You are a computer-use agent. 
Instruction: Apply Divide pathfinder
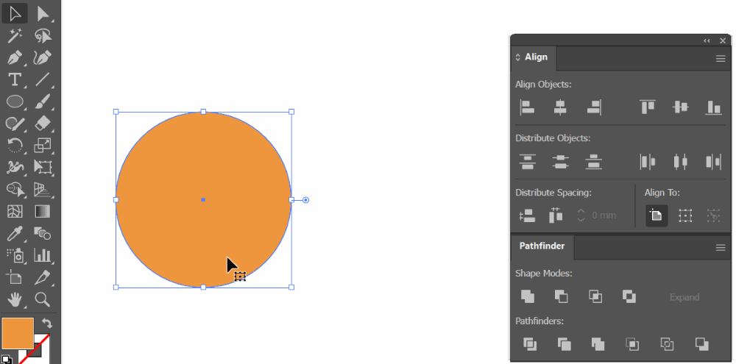point(530,344)
